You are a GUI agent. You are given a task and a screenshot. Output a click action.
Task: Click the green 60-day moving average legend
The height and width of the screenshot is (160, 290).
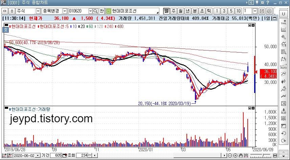click(90, 27)
